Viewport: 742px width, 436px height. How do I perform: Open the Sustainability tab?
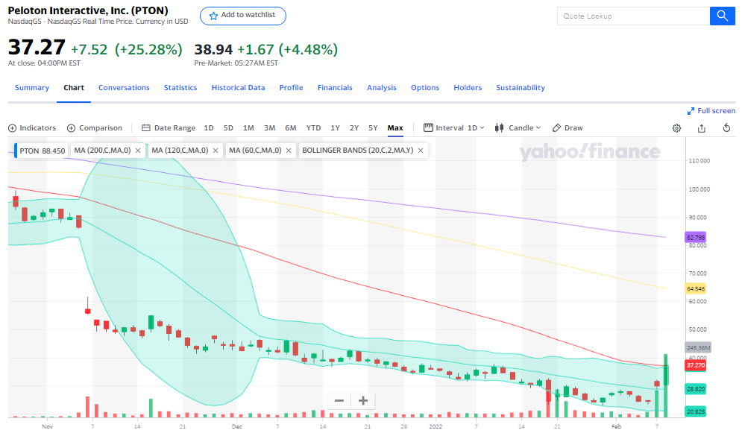[x=521, y=87]
